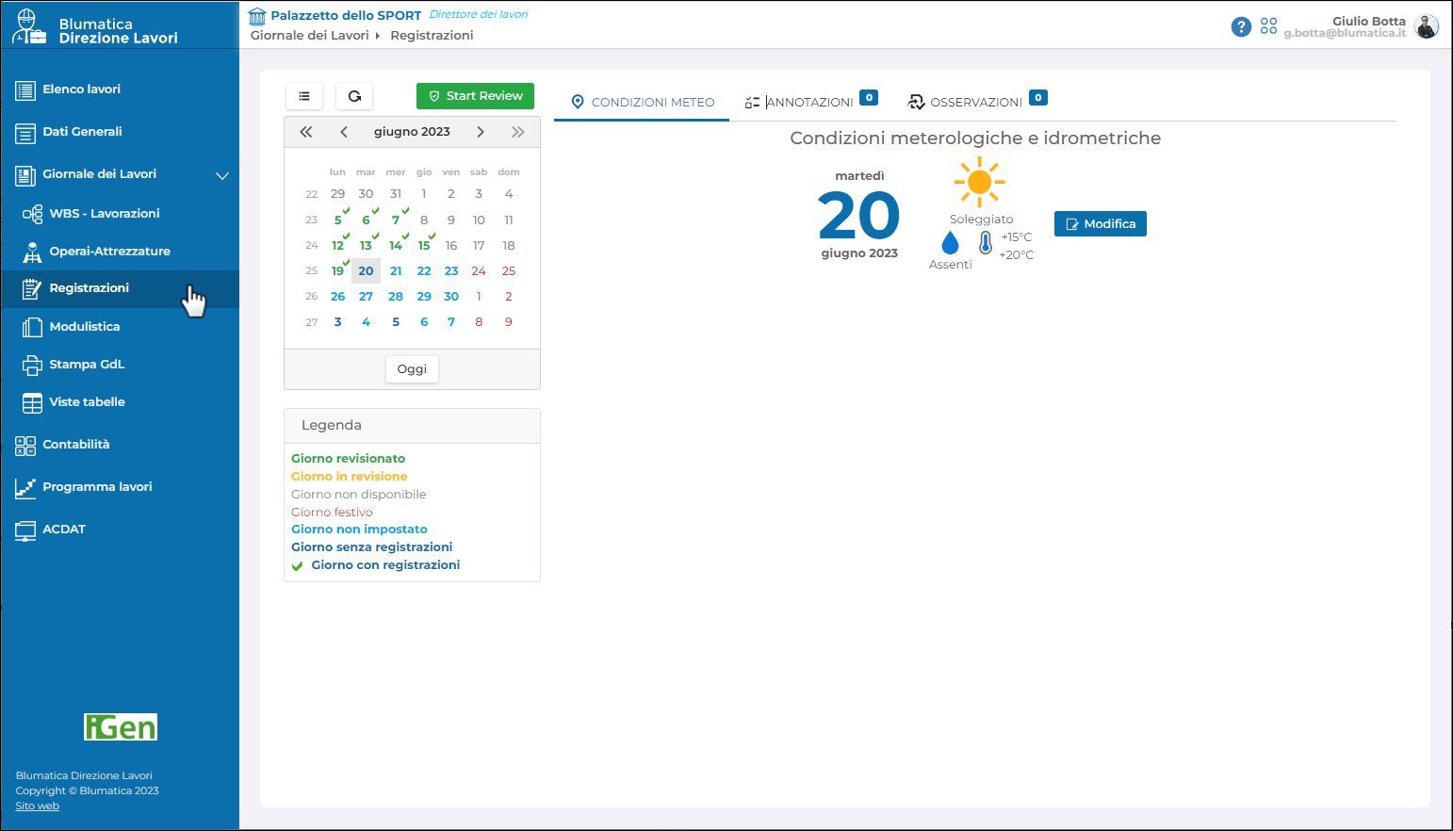Click the iGen logo

pos(121,726)
